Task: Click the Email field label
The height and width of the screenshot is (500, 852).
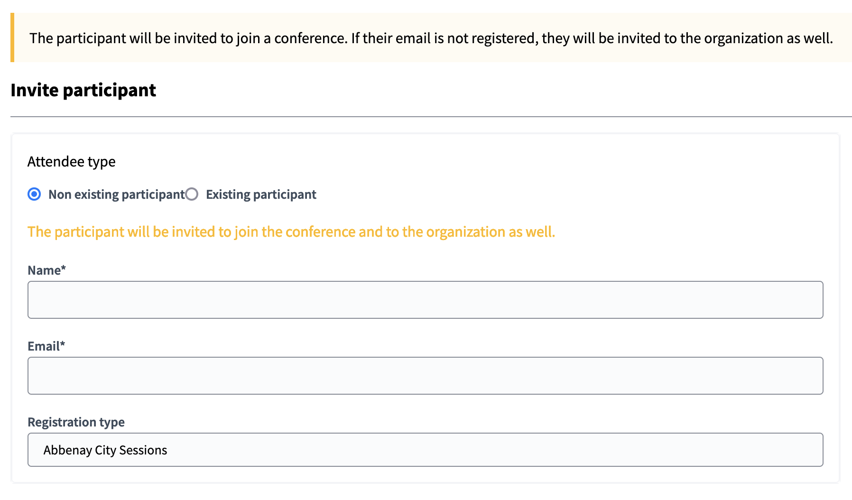Action: click(46, 346)
